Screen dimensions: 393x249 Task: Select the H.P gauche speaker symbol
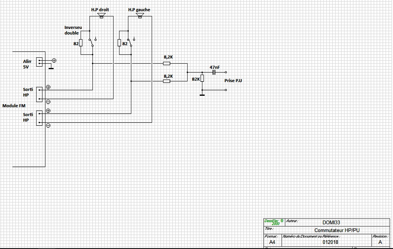[140, 16]
